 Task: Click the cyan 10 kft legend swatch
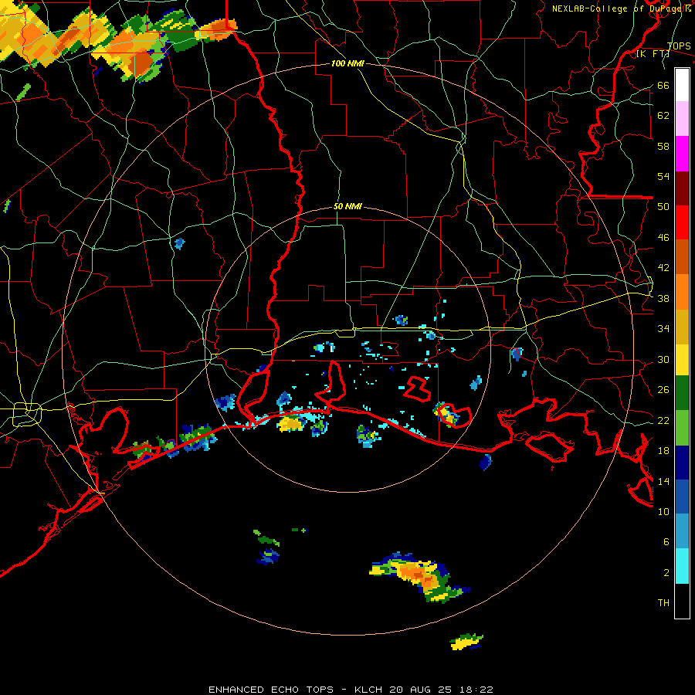[682, 566]
